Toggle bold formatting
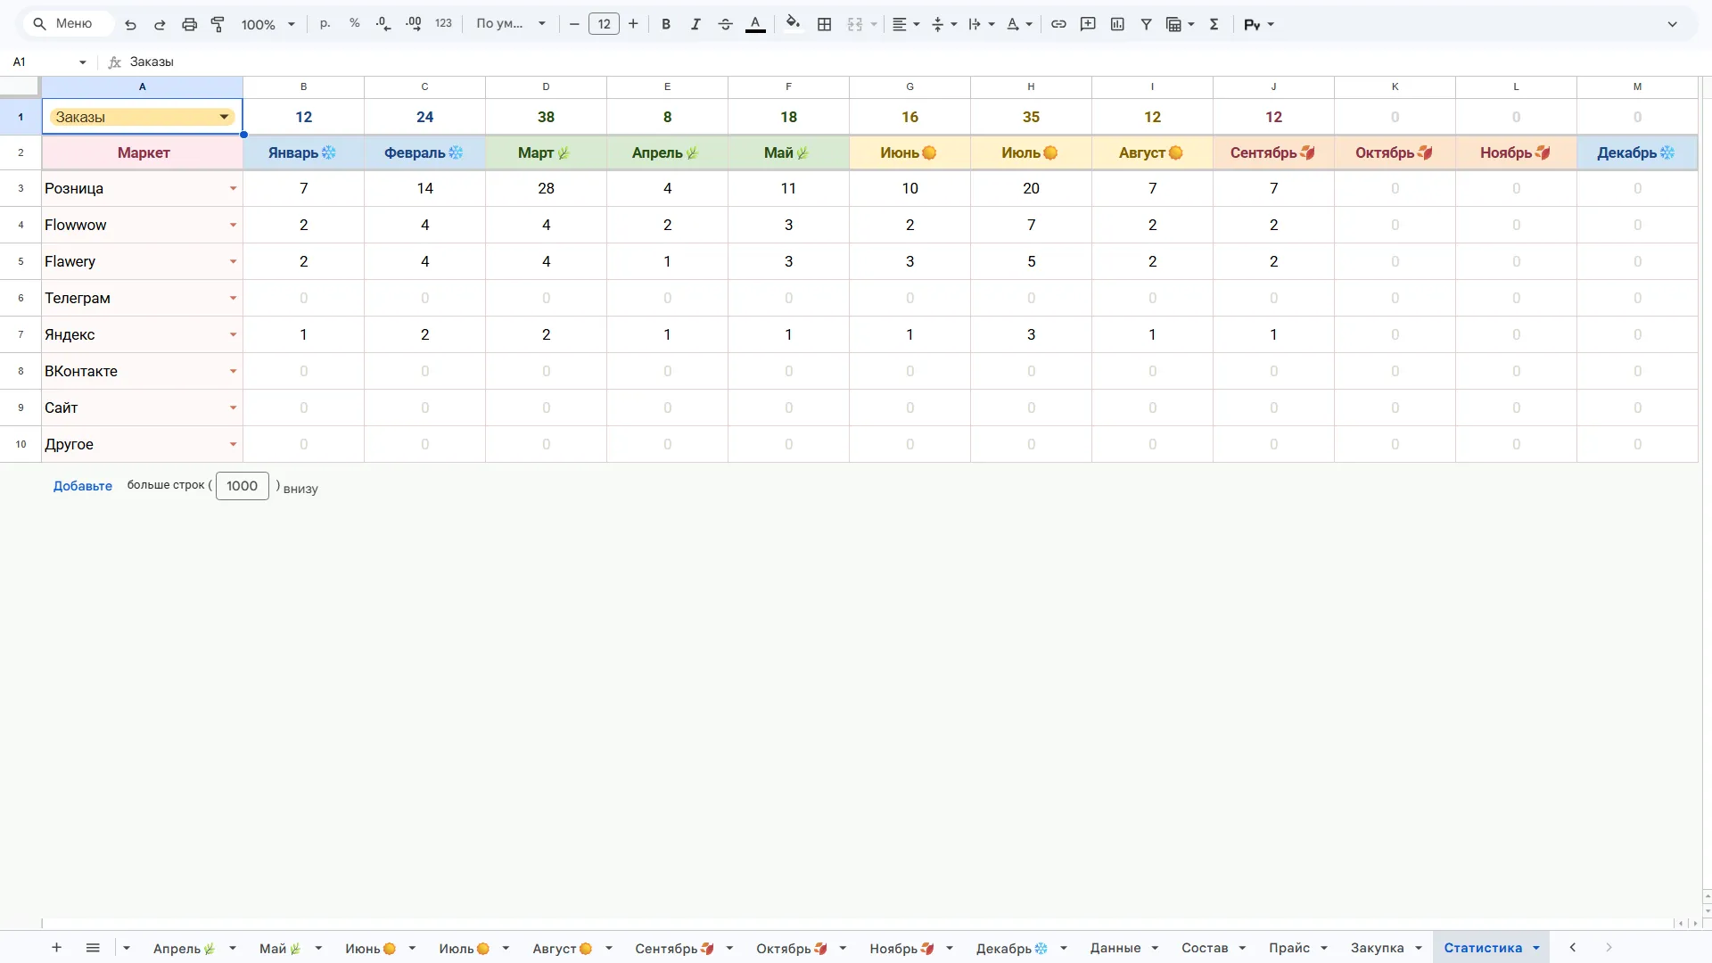 pyautogui.click(x=666, y=25)
